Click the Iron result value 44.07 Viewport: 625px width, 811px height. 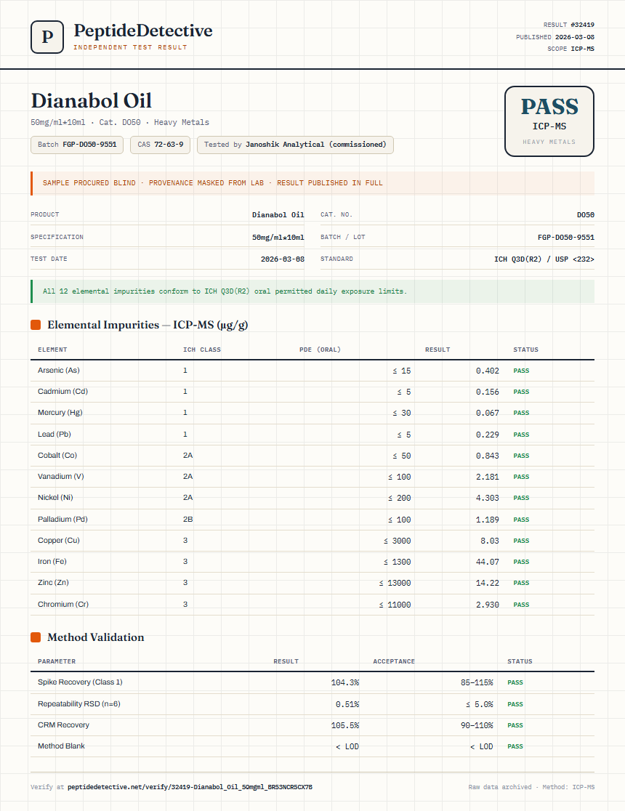pos(488,562)
